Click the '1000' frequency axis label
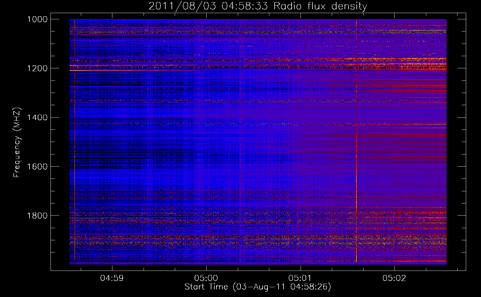This screenshot has height=297, width=481. pyautogui.click(x=37, y=19)
